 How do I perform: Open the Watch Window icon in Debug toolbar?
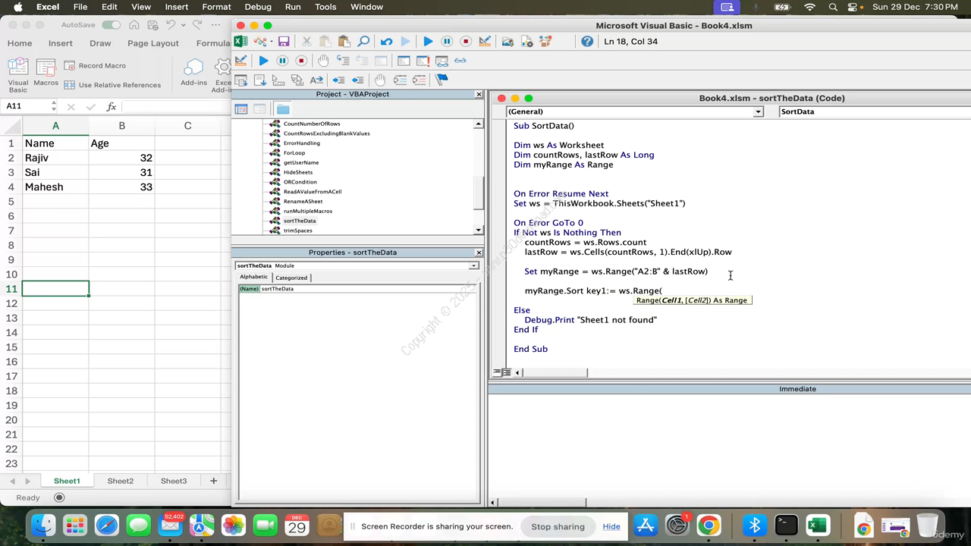coord(442,61)
